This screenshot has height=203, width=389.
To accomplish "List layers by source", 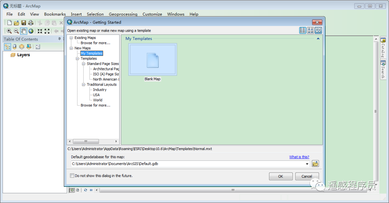I will click(15, 47).
